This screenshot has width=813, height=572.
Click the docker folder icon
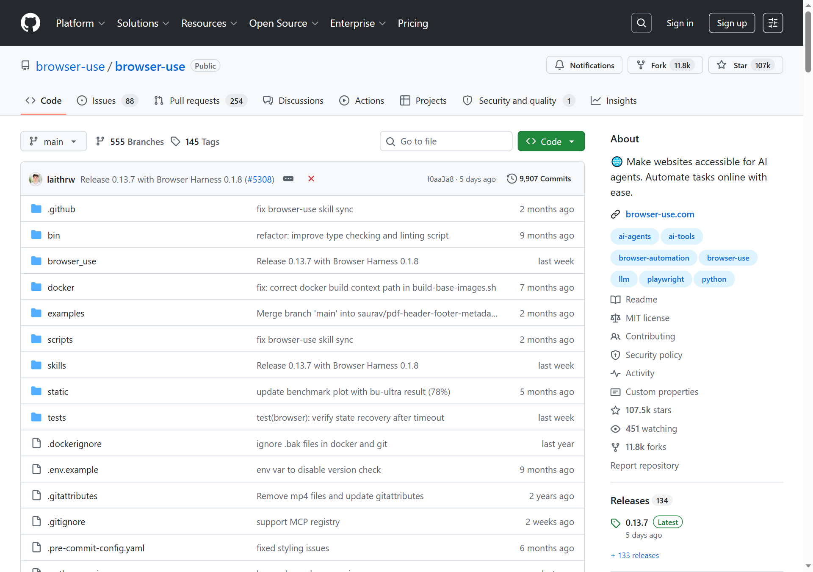click(x=36, y=287)
